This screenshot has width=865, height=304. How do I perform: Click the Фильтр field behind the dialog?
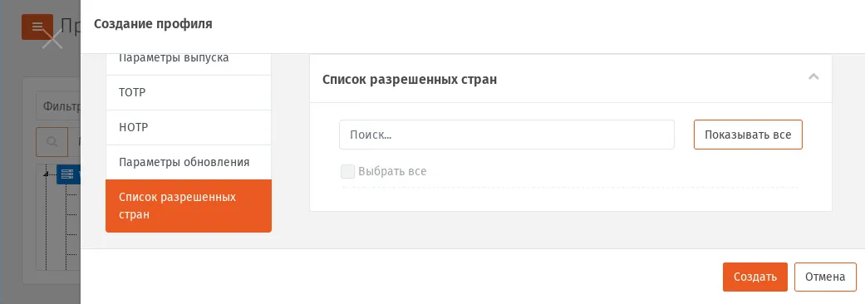tap(58, 106)
